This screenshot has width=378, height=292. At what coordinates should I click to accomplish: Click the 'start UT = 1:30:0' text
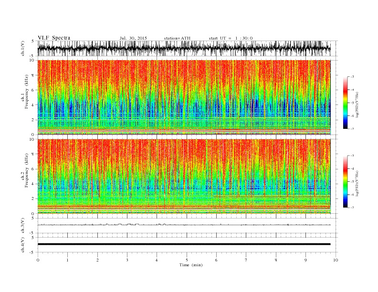click(x=231, y=38)
